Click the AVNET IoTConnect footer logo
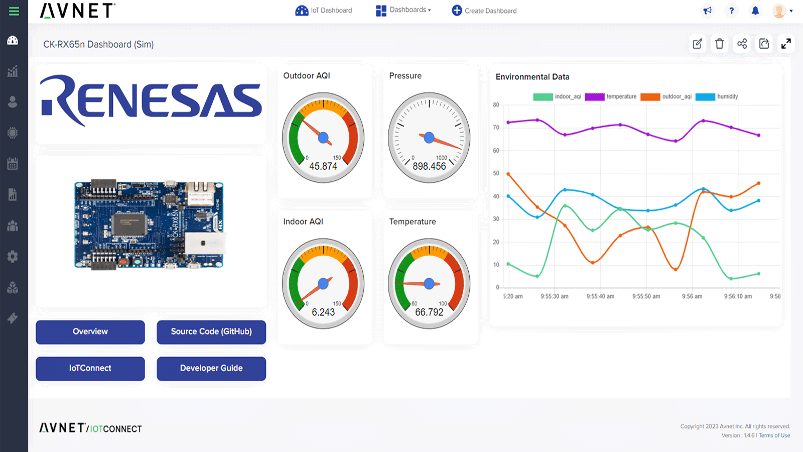The image size is (803, 452). (x=91, y=428)
